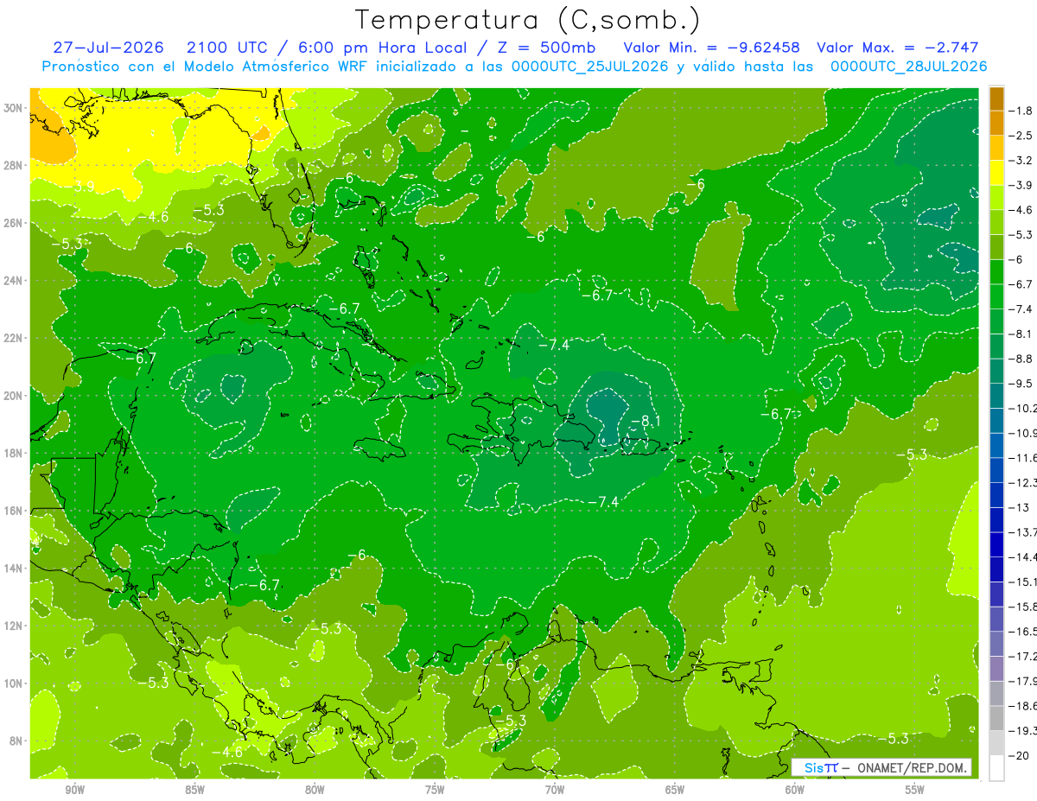This screenshot has width=1037, height=801.
Task: Click the "24N" latitude axis label
Action: tap(14, 281)
